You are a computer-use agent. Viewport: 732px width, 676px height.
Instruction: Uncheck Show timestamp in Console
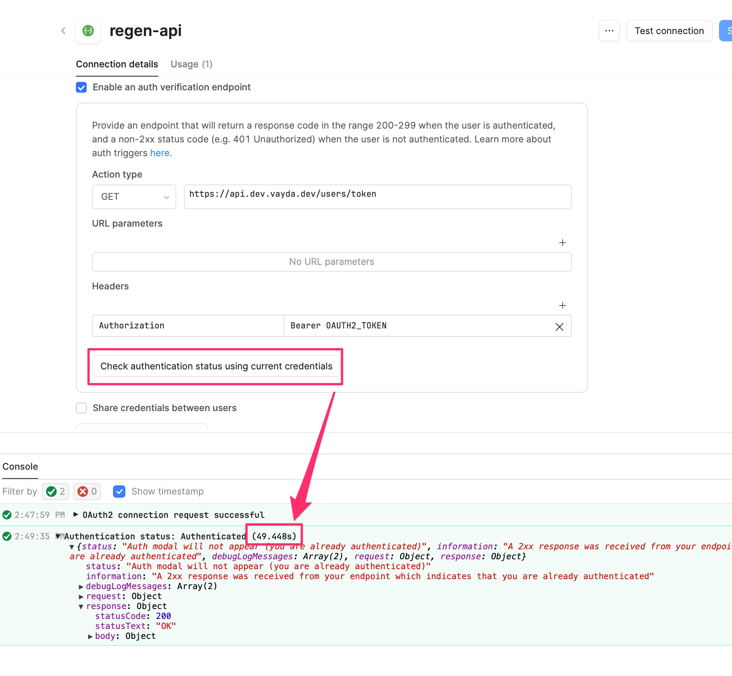click(119, 491)
